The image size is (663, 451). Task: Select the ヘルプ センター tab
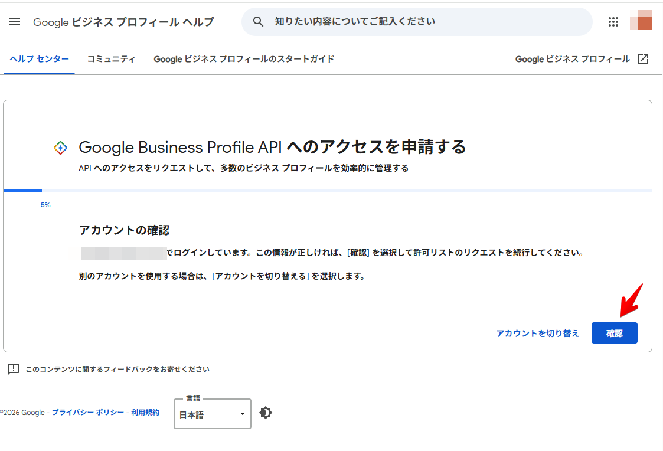click(40, 59)
